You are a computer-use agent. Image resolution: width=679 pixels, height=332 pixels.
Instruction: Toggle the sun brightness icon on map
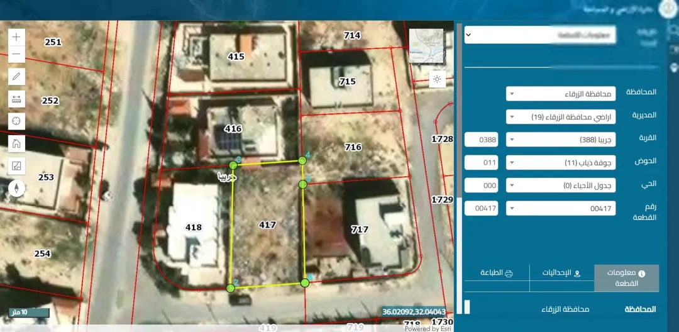pyautogui.click(x=437, y=79)
